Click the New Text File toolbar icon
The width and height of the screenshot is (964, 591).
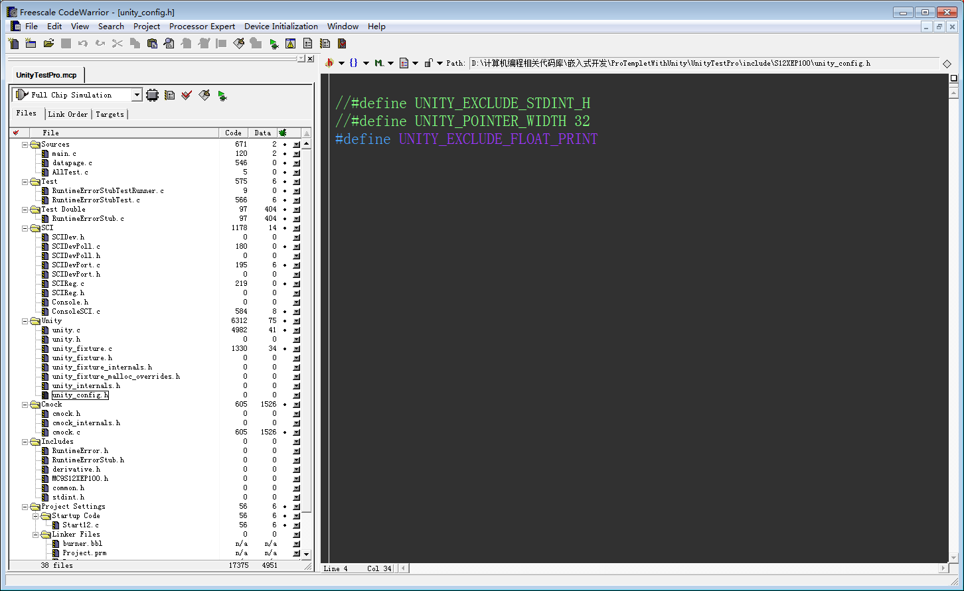coord(13,44)
